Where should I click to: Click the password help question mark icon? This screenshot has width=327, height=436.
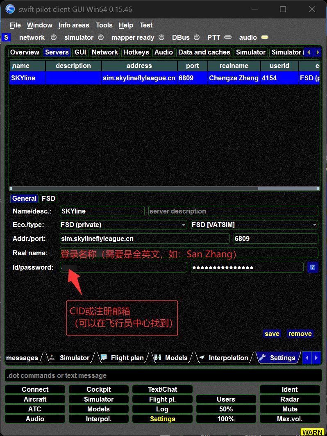(x=312, y=268)
